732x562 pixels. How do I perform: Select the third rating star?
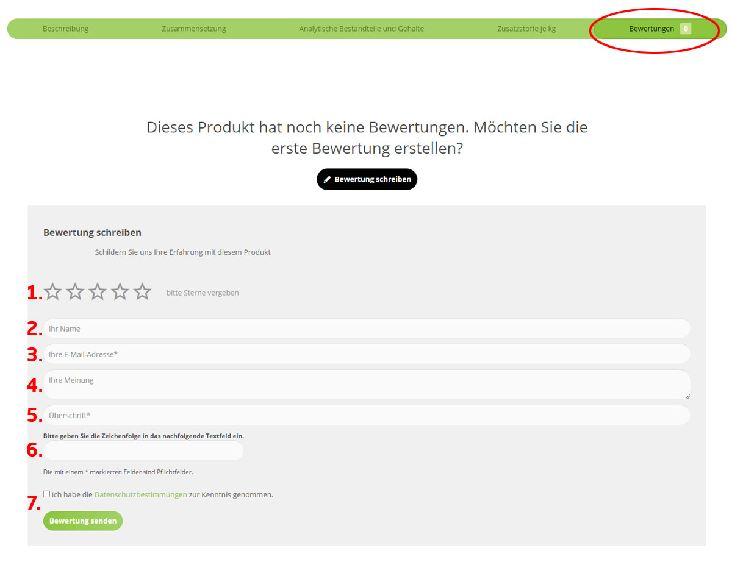click(98, 292)
